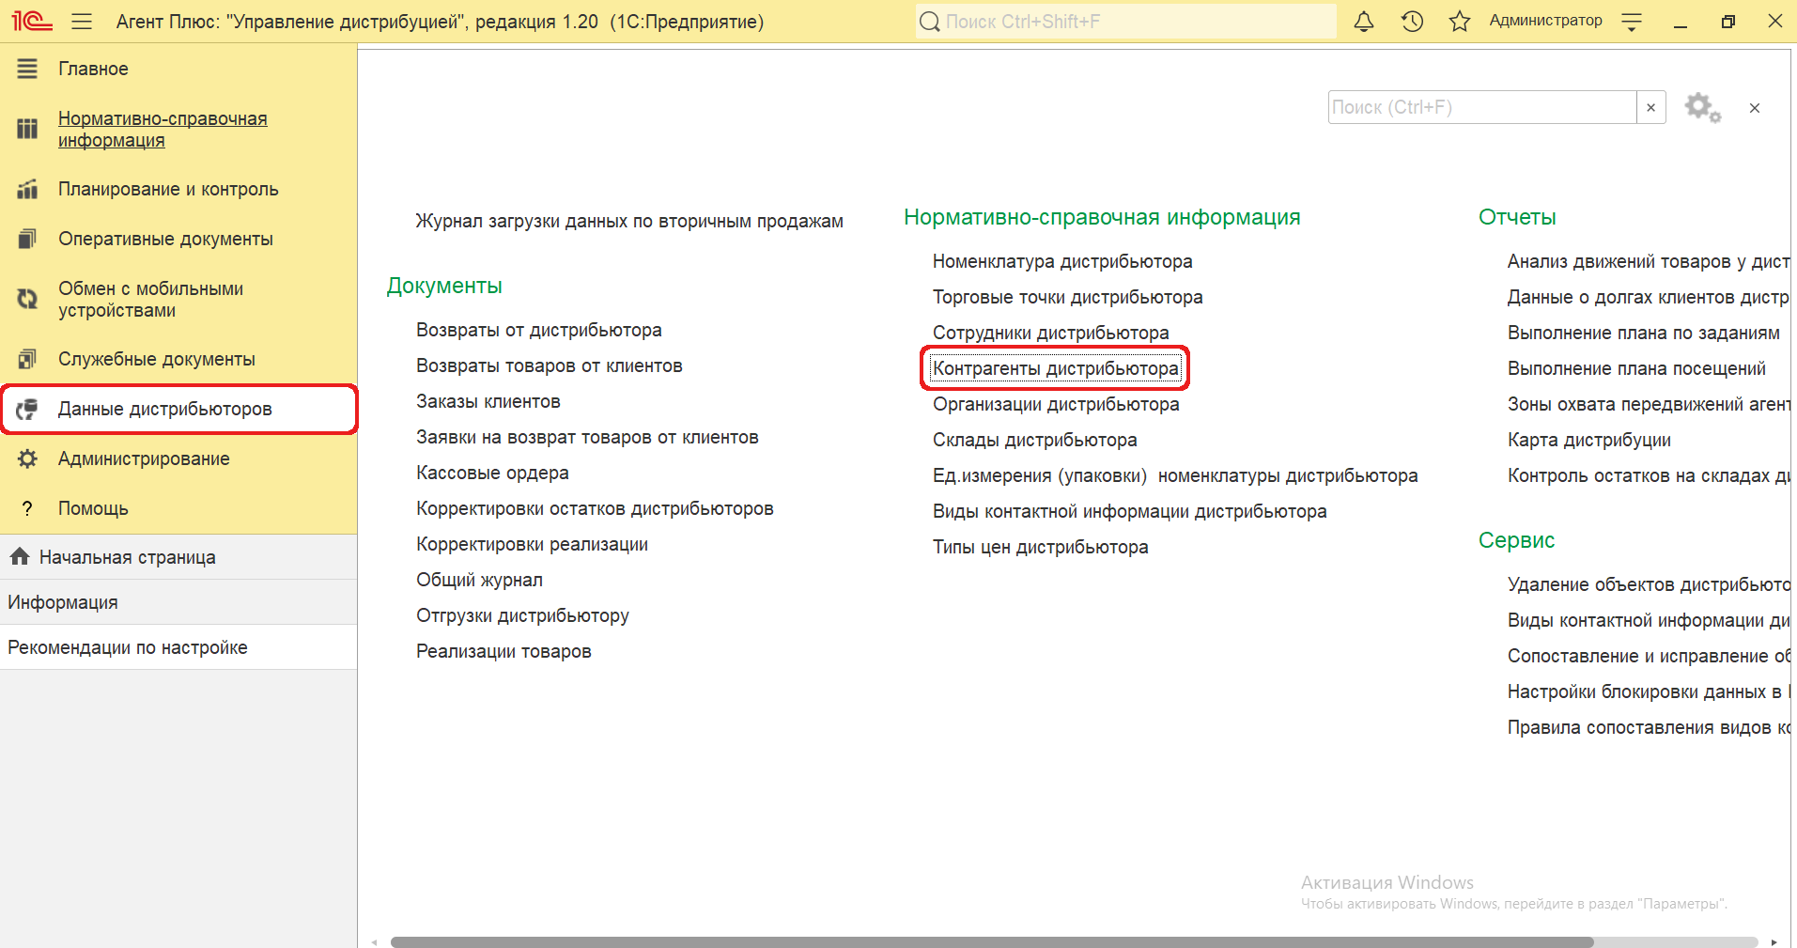Clear the section search field

1650,107
